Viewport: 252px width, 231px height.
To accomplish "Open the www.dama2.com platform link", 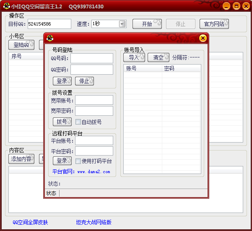I will pyautogui.click(x=94, y=172).
